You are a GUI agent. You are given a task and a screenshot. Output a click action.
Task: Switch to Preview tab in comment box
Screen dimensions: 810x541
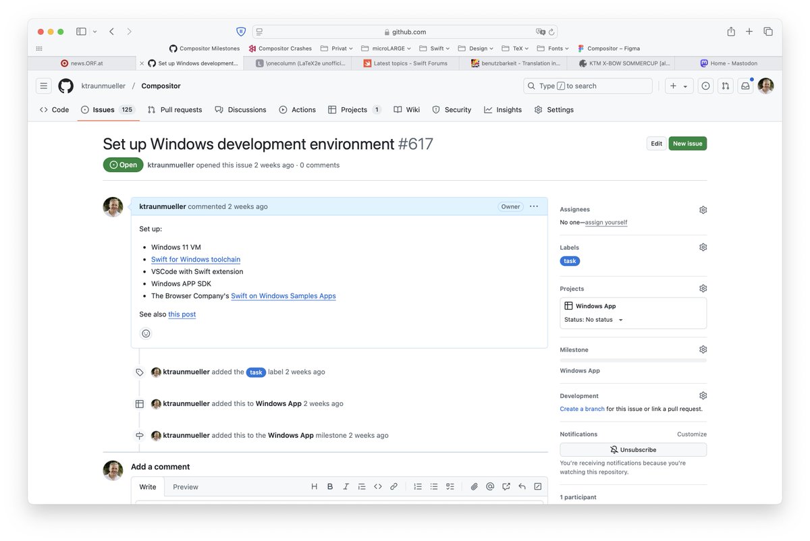click(186, 487)
